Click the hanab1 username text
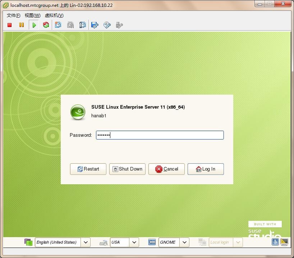 [99, 116]
